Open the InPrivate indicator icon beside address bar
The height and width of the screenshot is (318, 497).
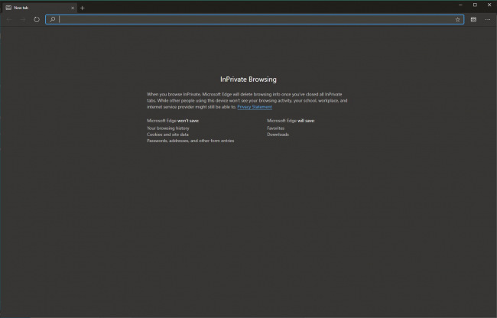point(473,20)
